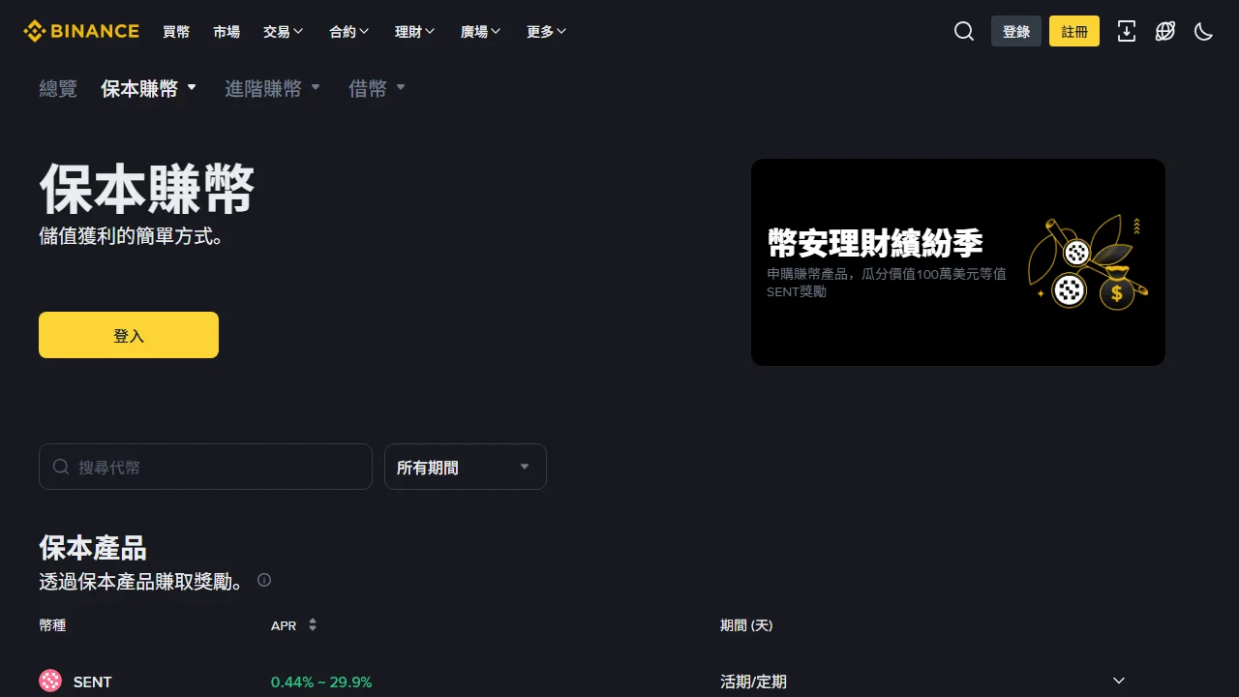This screenshot has width=1239, height=697.
Task: Click the yellow 登入 button
Action: [x=129, y=335]
